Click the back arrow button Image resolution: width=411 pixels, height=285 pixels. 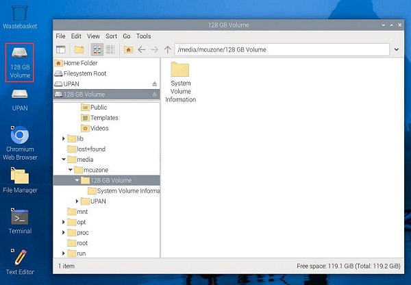pos(142,49)
